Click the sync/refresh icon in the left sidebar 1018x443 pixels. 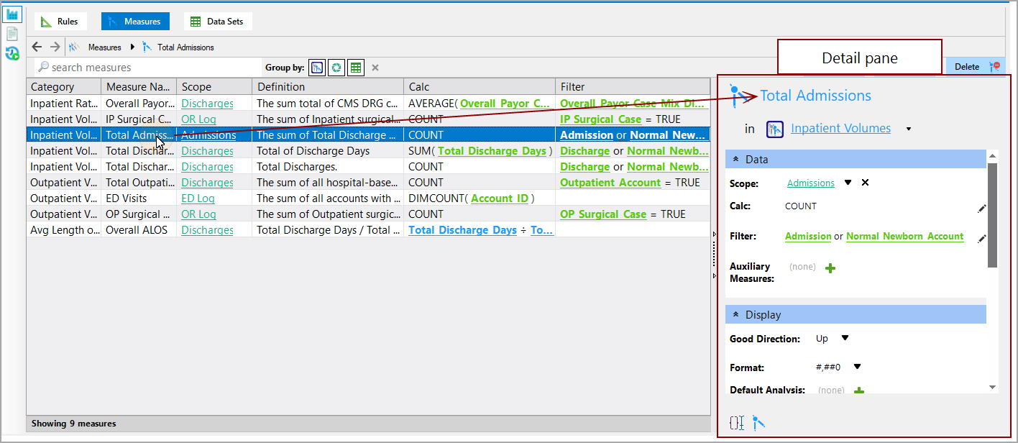12,54
